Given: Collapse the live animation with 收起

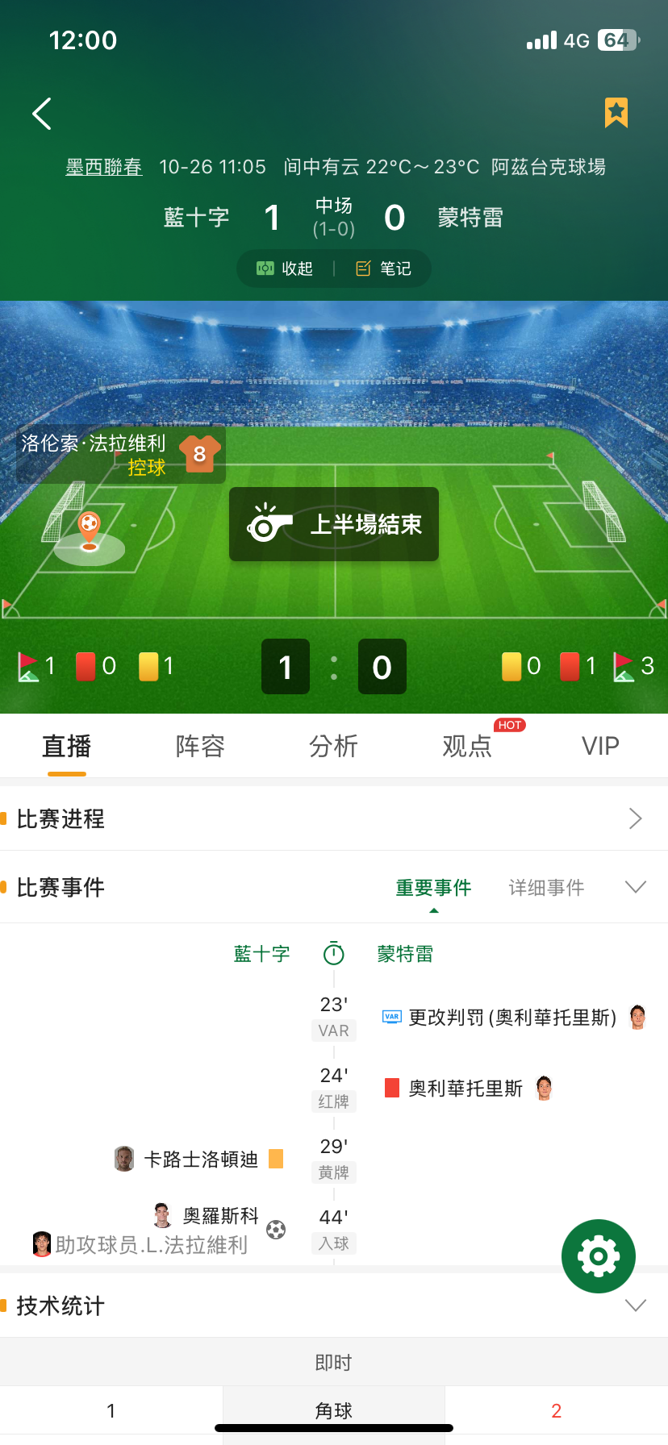Looking at the screenshot, I should 285,269.
